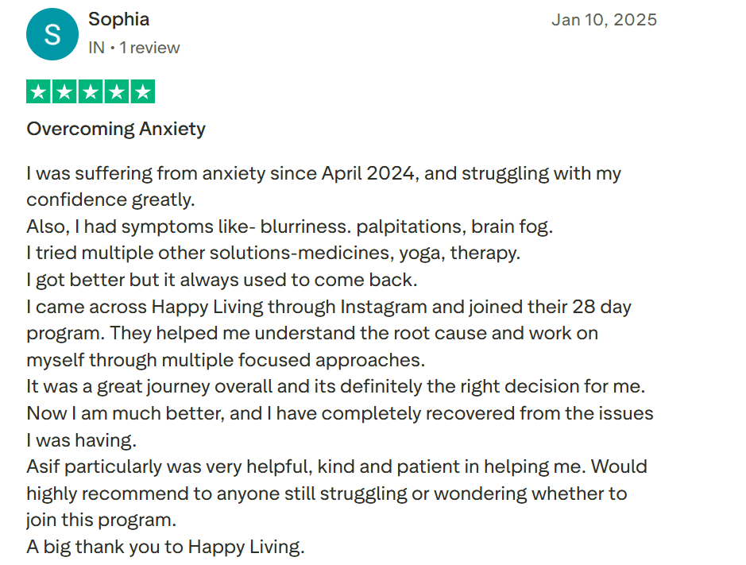This screenshot has height=565, width=746.
Task: Click the line starting "myself through multiple focused"
Action: [225, 360]
